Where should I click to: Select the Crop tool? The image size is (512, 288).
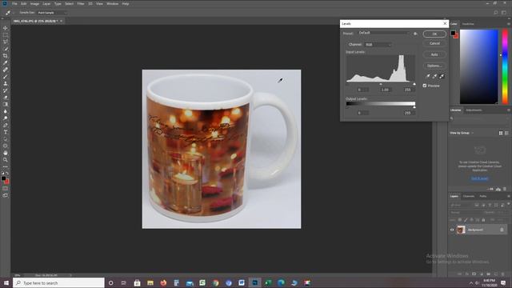click(6, 56)
